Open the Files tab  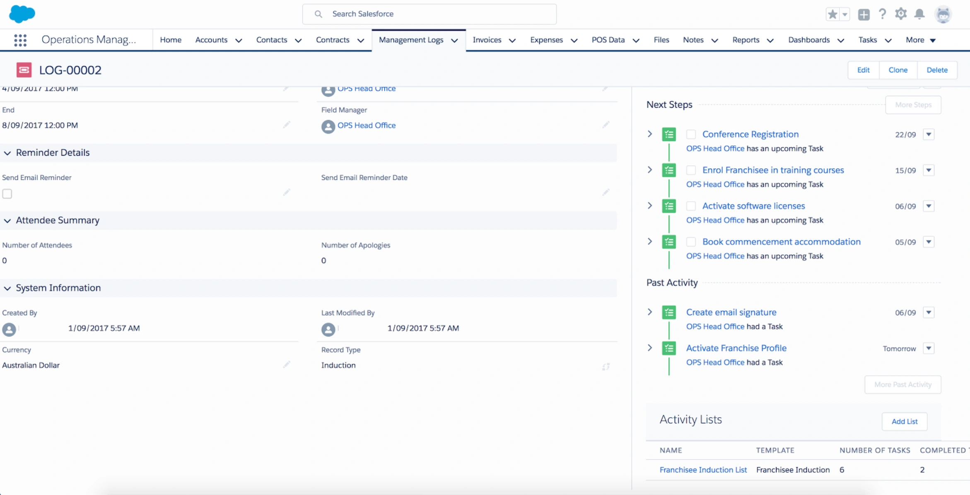pyautogui.click(x=661, y=40)
